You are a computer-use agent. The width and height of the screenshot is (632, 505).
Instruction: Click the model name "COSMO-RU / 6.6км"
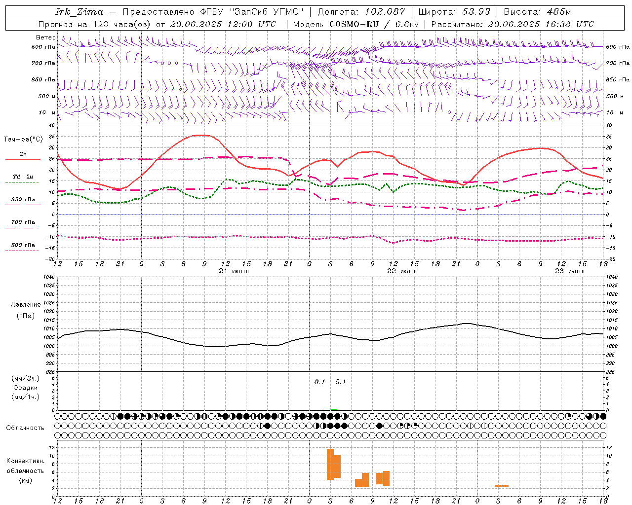pyautogui.click(x=374, y=24)
